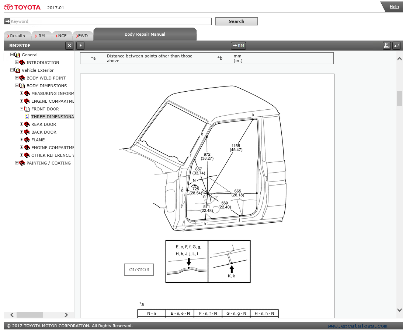Screen dimensions: 406x332
Task: Expand the REAR DOOR node
Action: tap(21, 124)
